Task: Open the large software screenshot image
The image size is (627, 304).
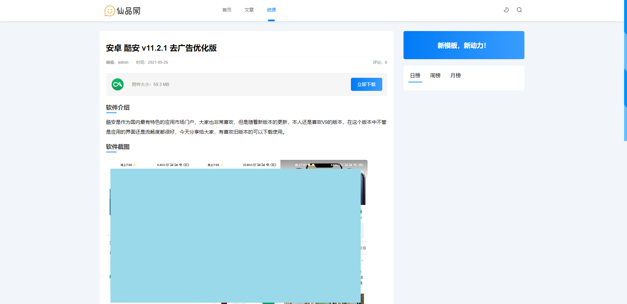Action: pyautogui.click(x=235, y=235)
